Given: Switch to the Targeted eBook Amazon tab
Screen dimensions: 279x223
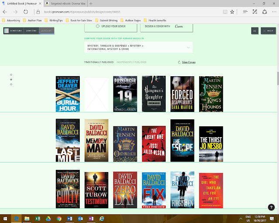Looking at the screenshot, I should point(65,3).
